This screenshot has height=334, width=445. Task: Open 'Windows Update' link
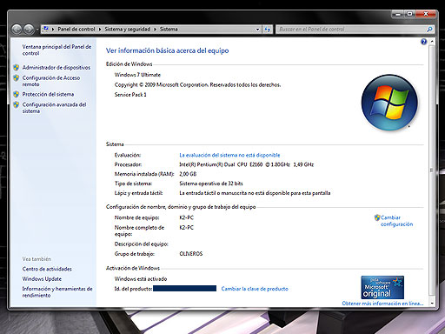42,279
